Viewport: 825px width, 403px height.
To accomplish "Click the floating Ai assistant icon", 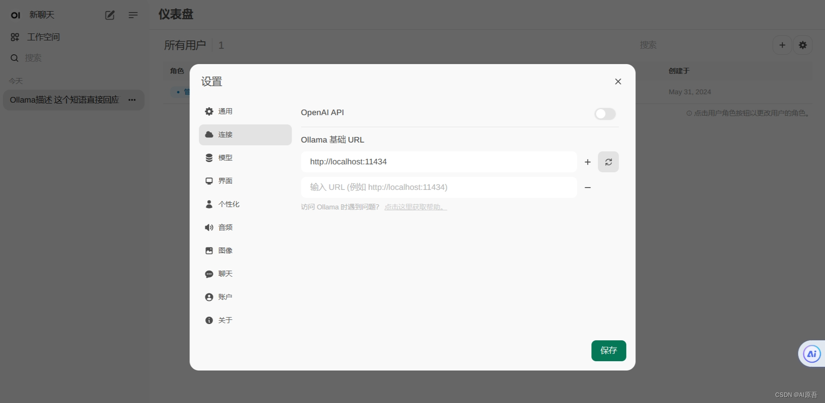I will pyautogui.click(x=812, y=354).
